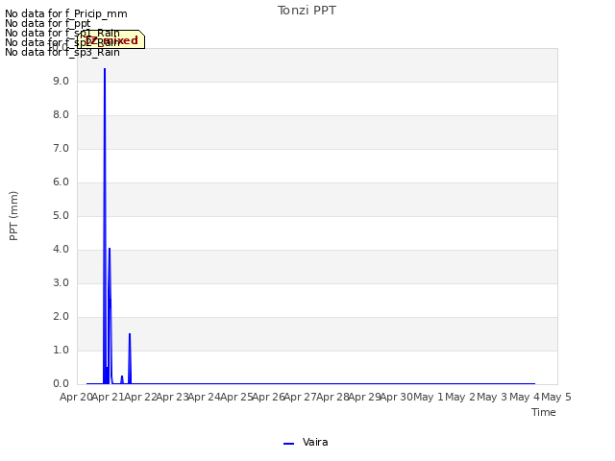Click the 4.0 y-axis tick label
This screenshot has width=615, height=461.
click(61, 250)
